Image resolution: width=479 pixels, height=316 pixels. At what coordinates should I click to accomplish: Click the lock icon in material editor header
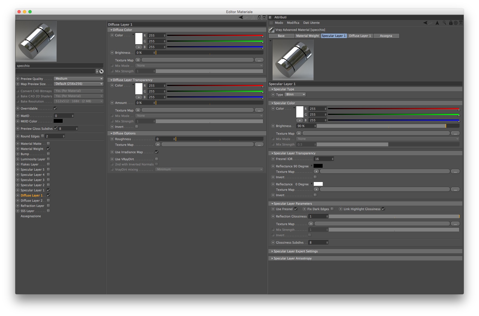click(x=259, y=17)
